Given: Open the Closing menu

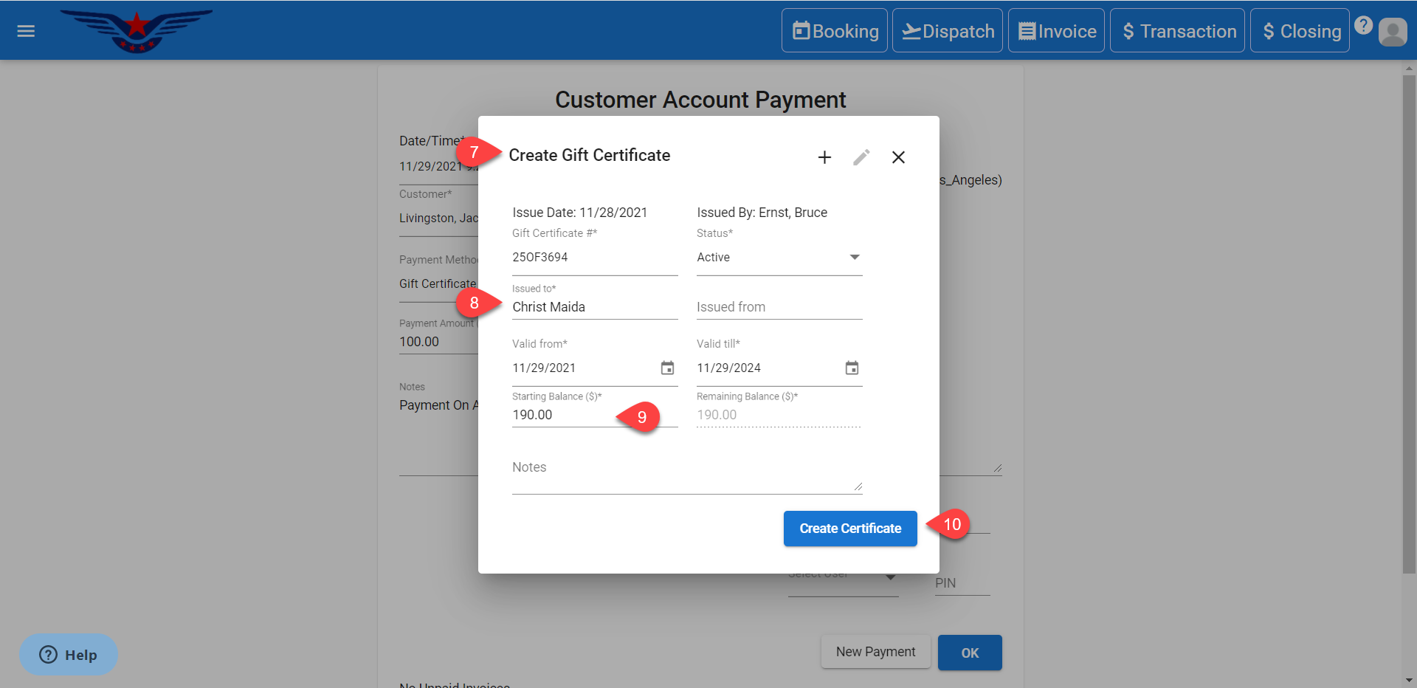Looking at the screenshot, I should pyautogui.click(x=1300, y=31).
